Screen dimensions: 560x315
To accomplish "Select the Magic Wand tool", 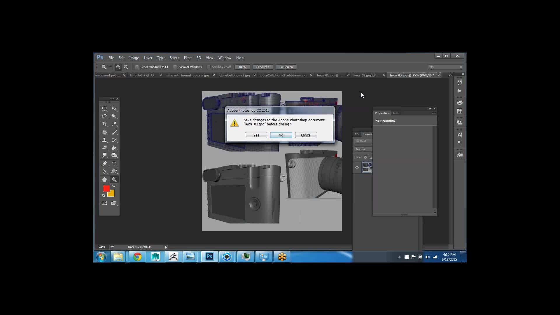I will click(114, 116).
